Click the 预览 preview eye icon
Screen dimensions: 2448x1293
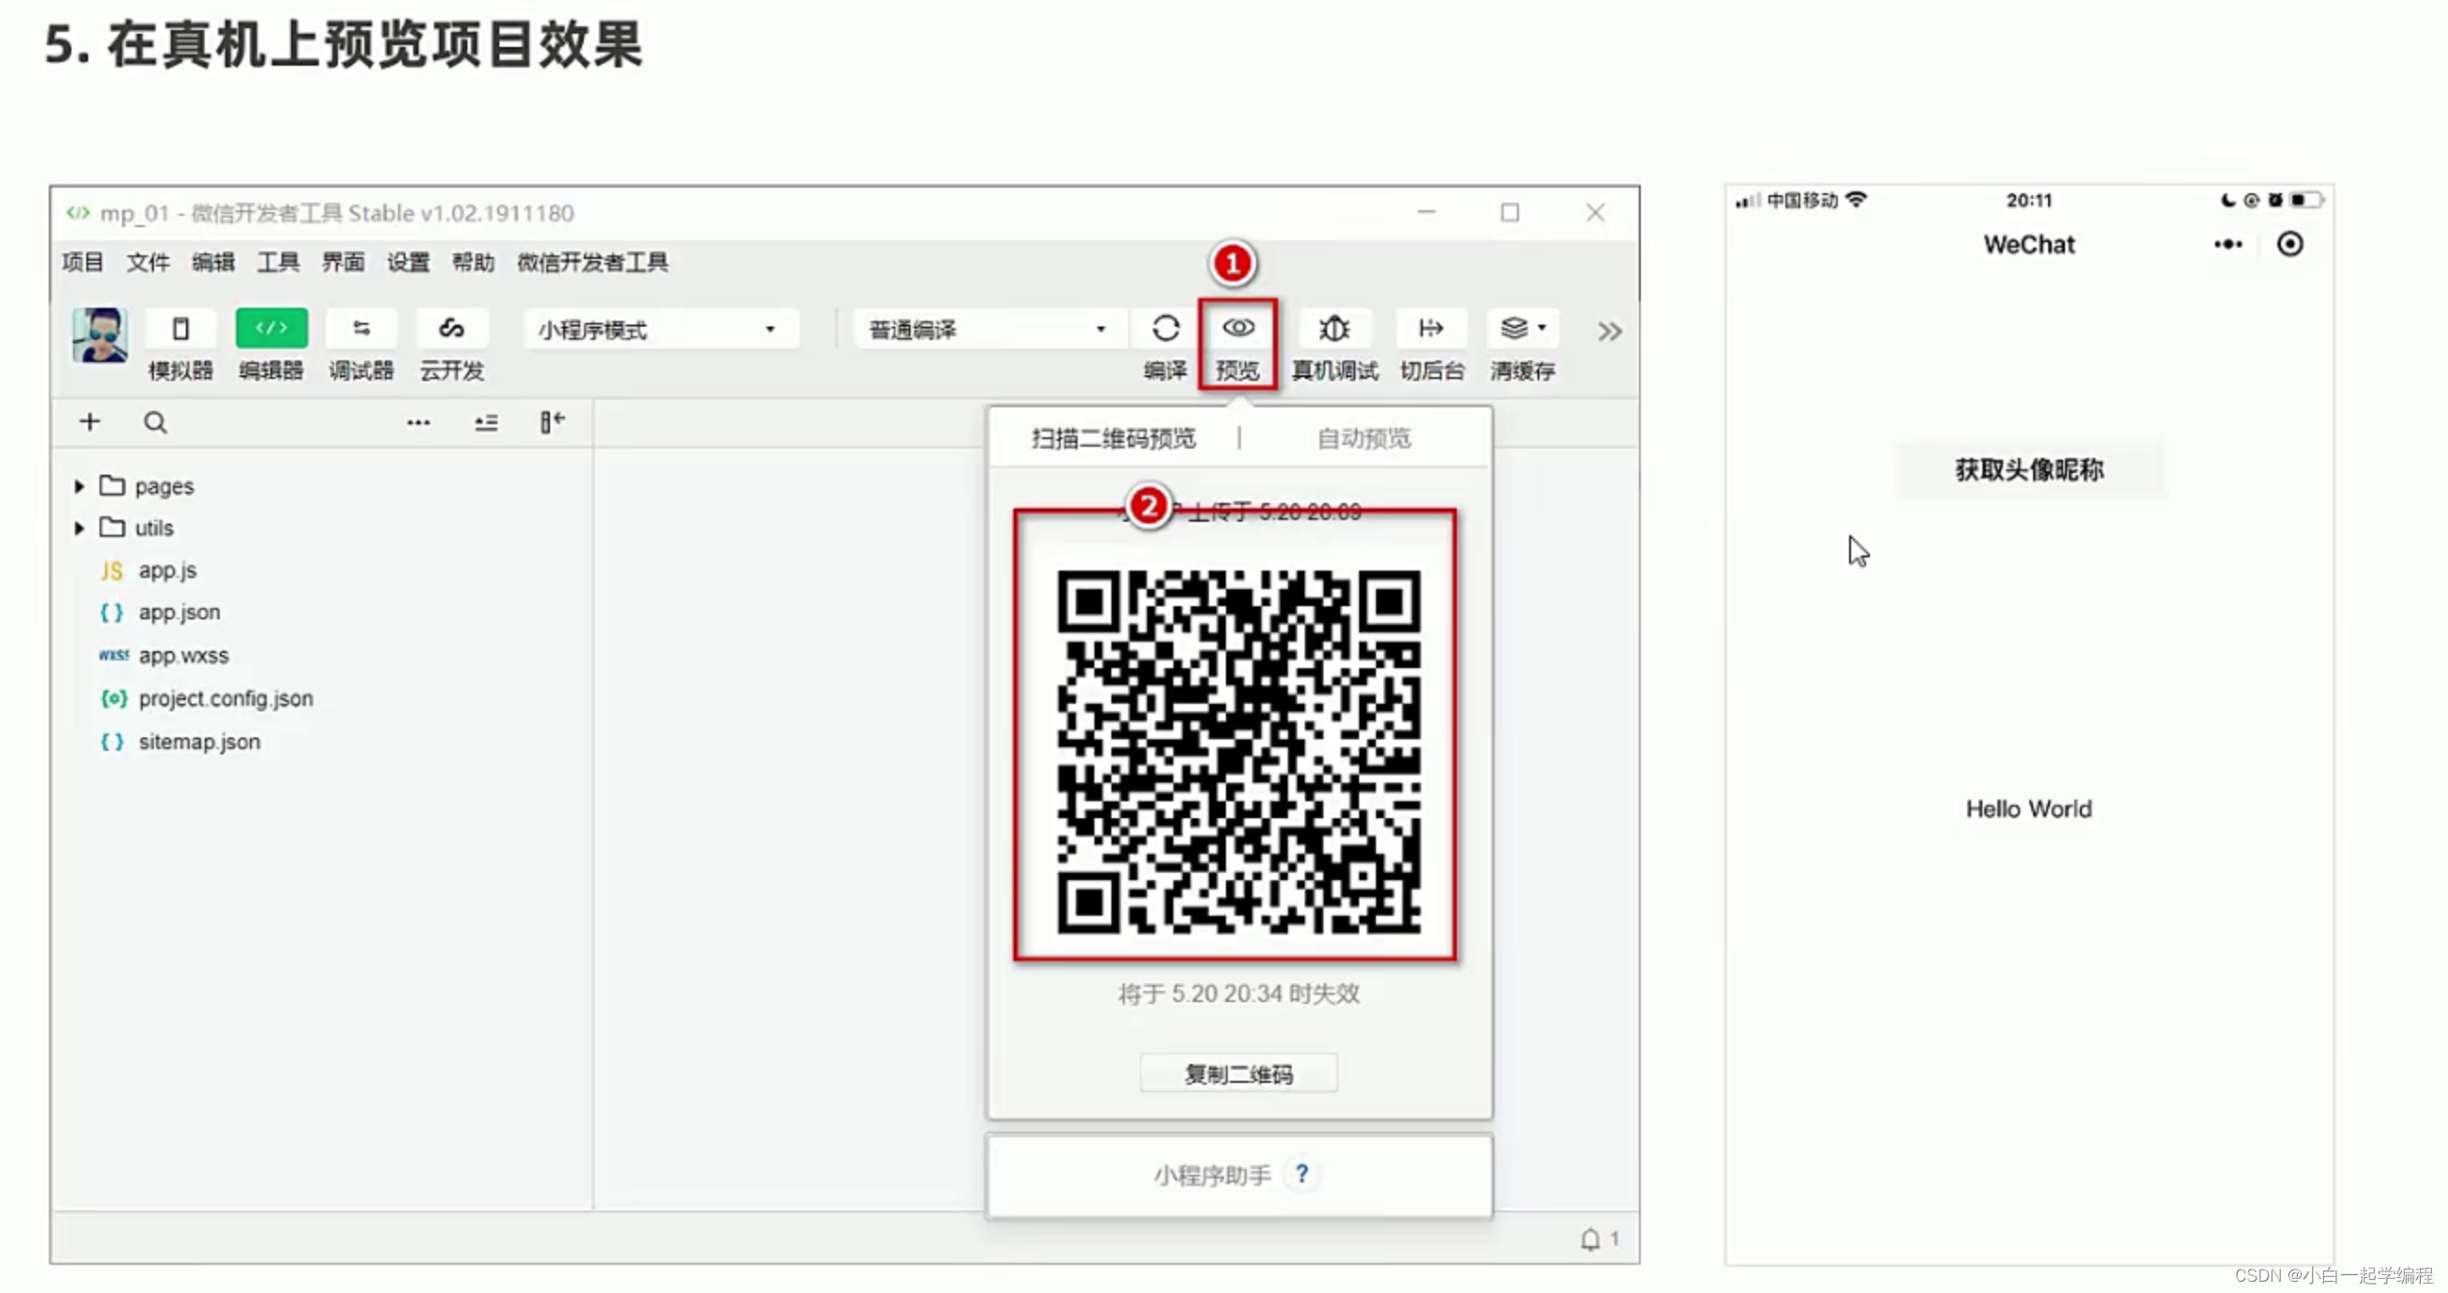(1237, 327)
